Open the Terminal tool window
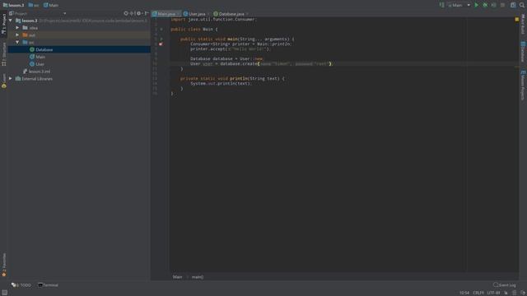This screenshot has height=296, width=527. pyautogui.click(x=48, y=285)
